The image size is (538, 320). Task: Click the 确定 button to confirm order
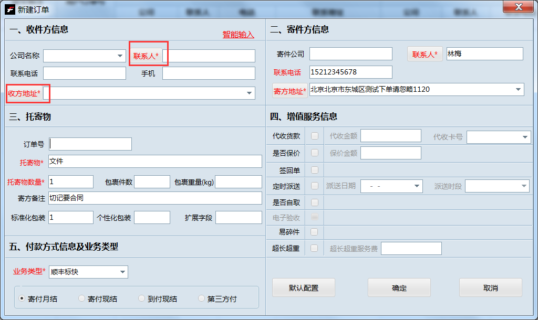point(399,287)
